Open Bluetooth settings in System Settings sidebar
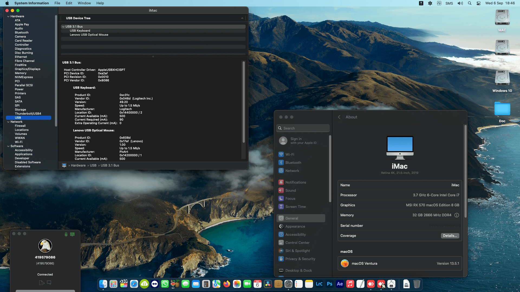The image size is (520, 292). tap(293, 162)
